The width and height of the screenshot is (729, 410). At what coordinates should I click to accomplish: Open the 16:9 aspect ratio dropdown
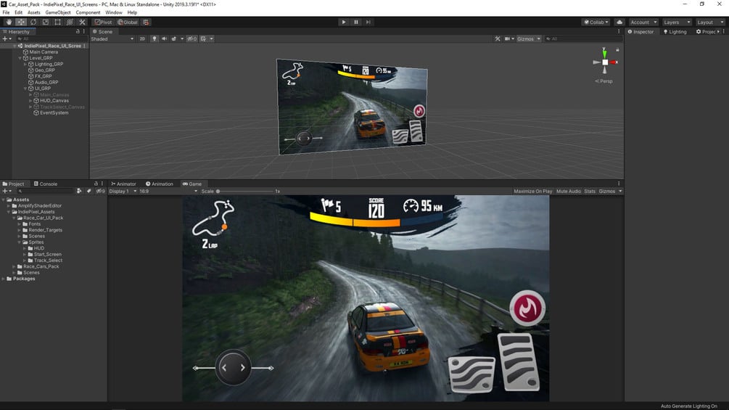point(168,191)
